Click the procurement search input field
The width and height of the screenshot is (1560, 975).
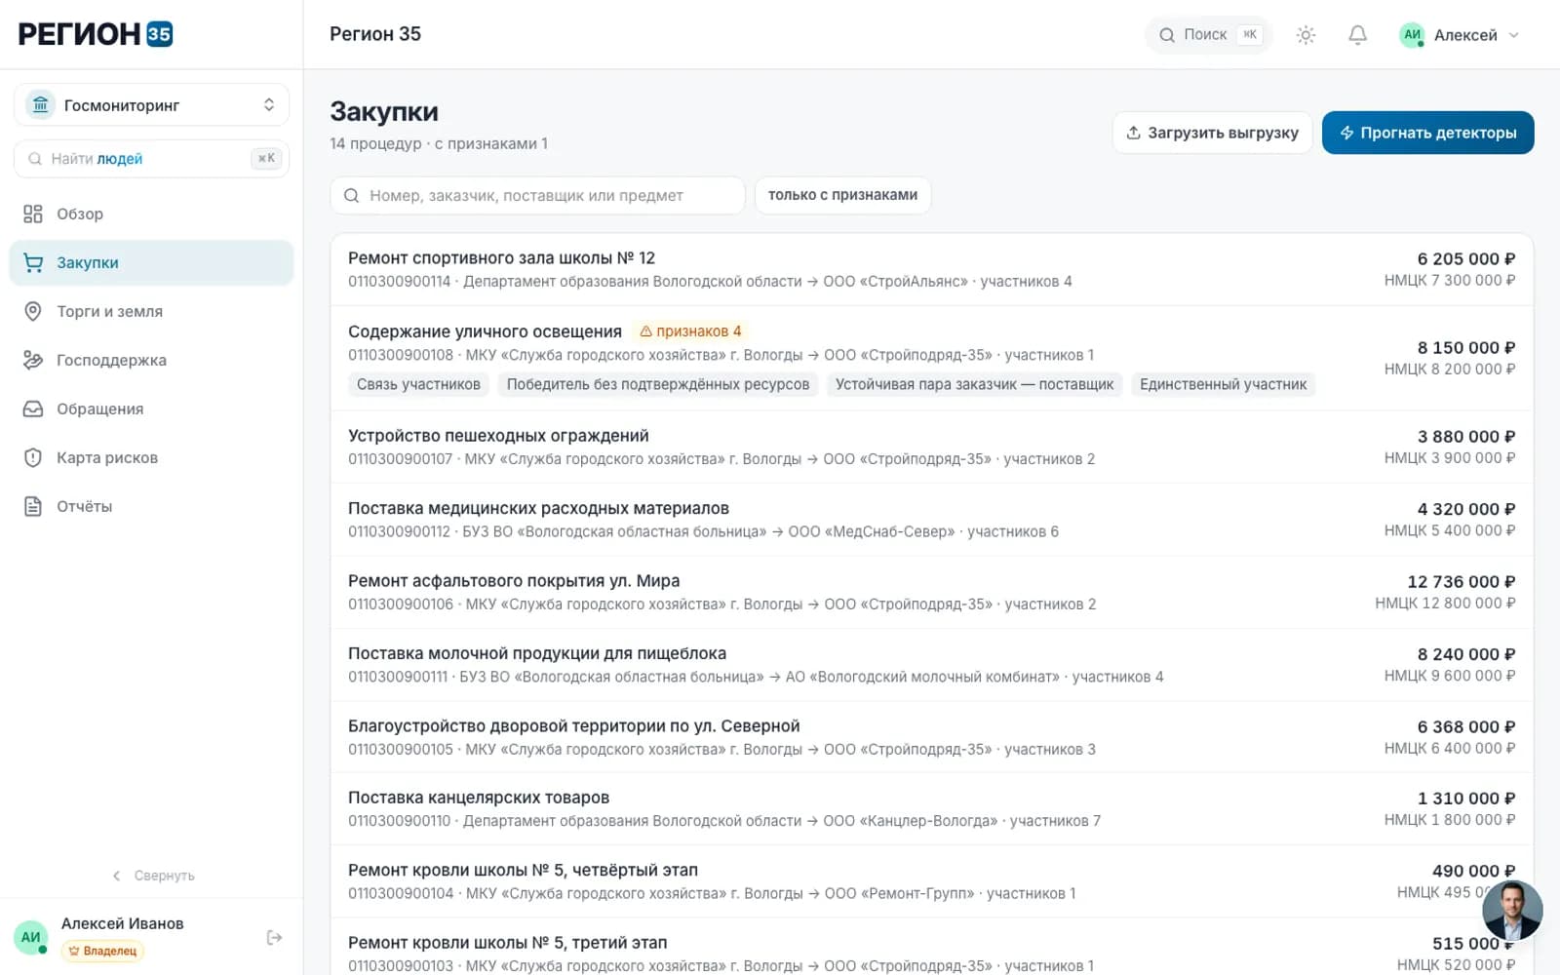point(537,195)
